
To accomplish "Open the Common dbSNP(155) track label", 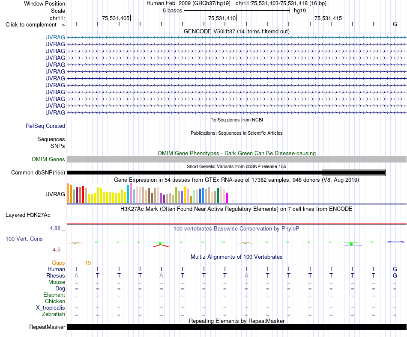I will (38, 172).
